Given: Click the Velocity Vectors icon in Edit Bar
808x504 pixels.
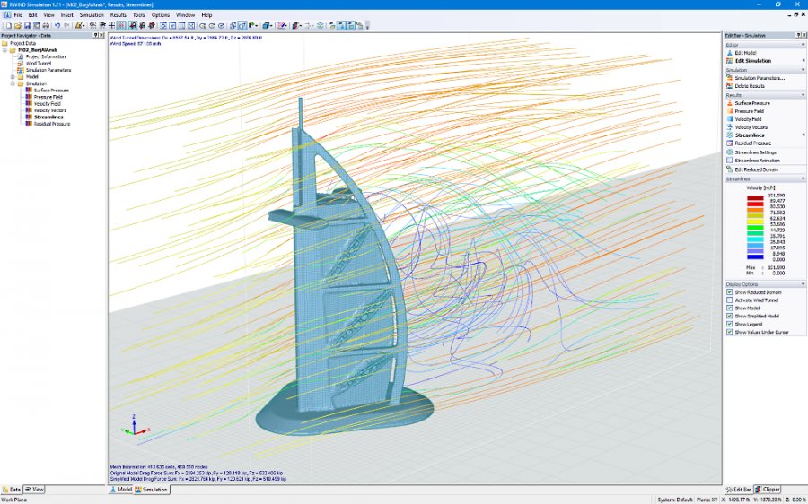Looking at the screenshot, I should coord(730,127).
